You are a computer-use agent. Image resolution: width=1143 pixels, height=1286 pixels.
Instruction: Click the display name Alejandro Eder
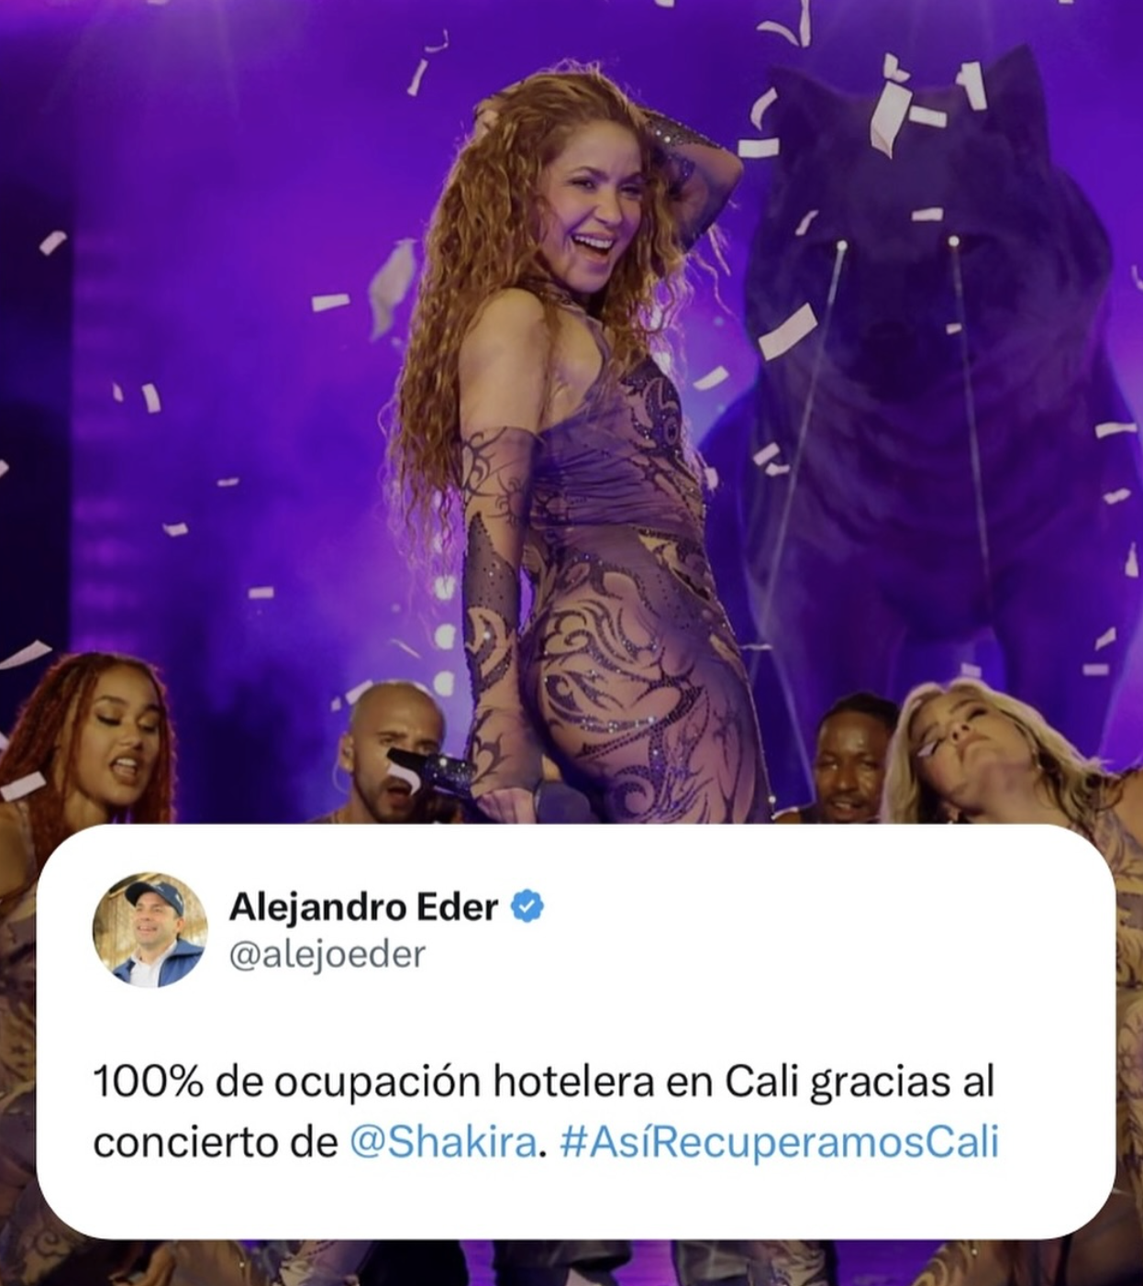coord(363,906)
